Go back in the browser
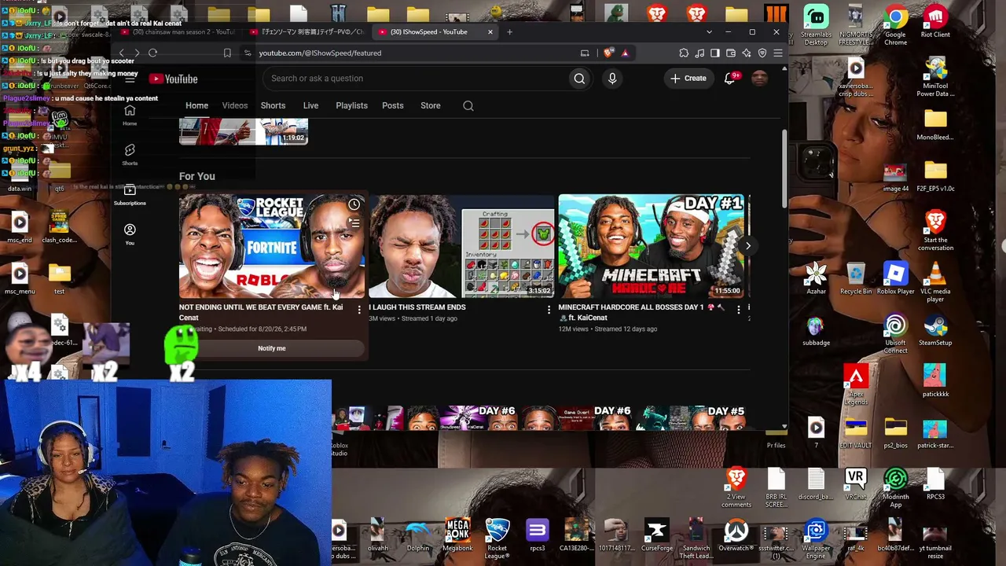Viewport: 1006px width, 566px height. (121, 53)
